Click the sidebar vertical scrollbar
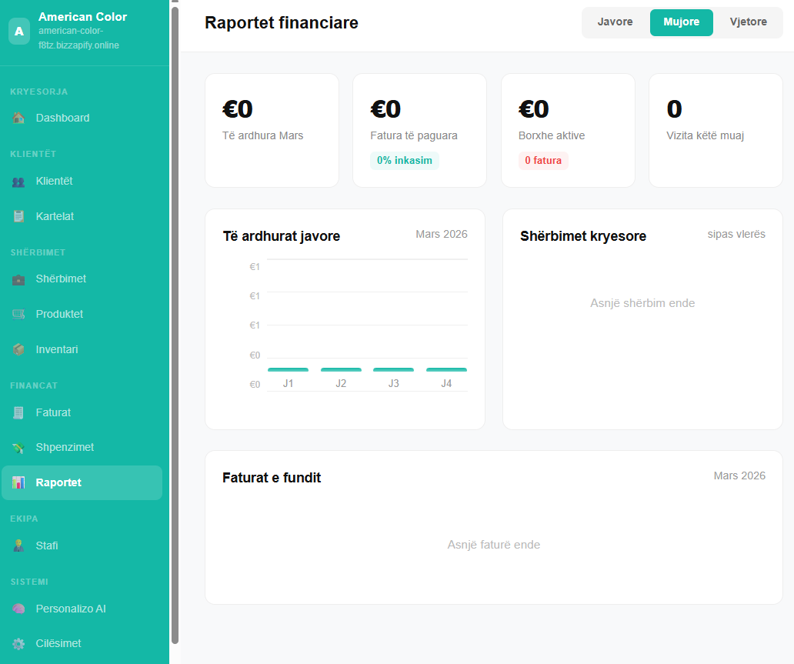The width and height of the screenshot is (794, 664). [x=175, y=323]
